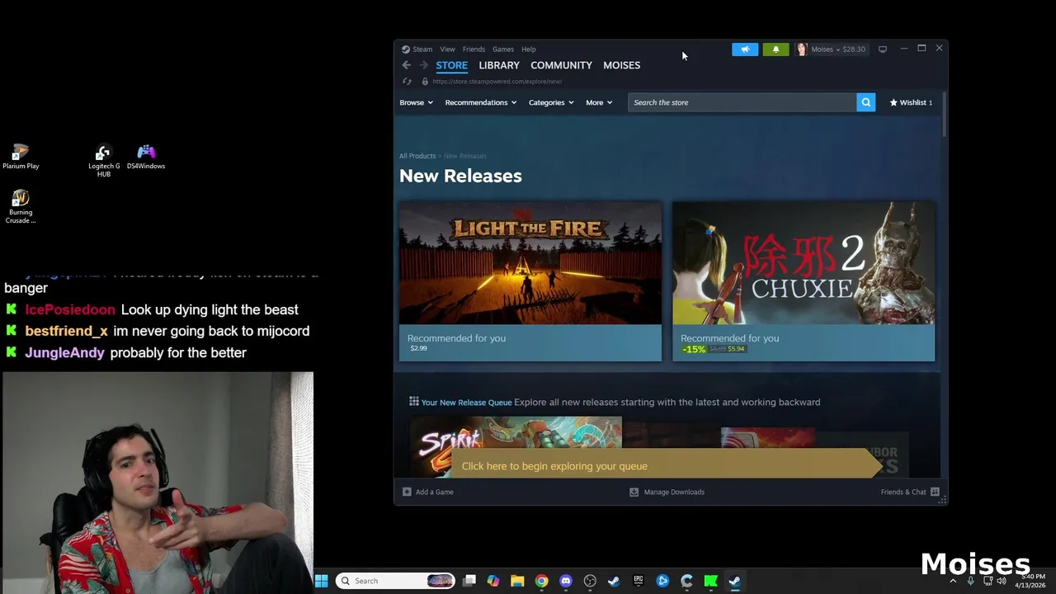The height and width of the screenshot is (594, 1056).
Task: Click the Steam store page scrollbar
Action: point(944,115)
